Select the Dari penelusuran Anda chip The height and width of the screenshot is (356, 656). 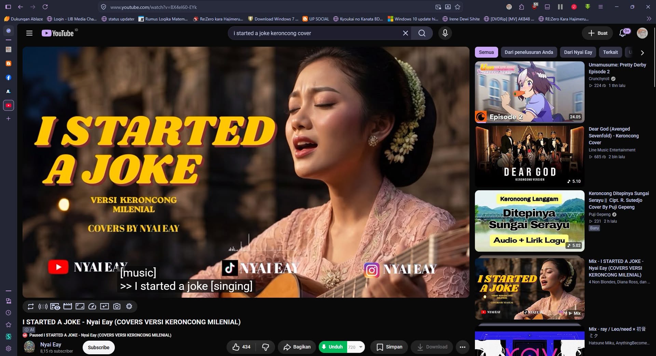click(x=529, y=52)
